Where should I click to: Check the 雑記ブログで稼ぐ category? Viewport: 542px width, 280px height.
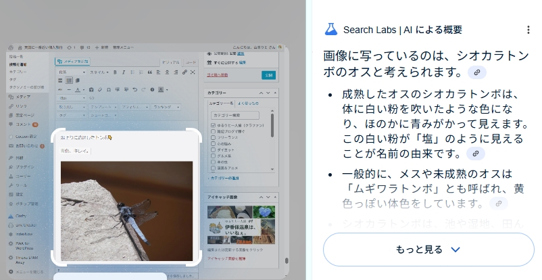[x=214, y=131]
